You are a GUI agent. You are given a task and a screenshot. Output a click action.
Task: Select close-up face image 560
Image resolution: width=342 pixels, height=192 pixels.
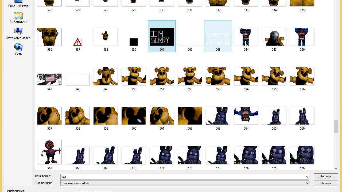(x=134, y=115)
